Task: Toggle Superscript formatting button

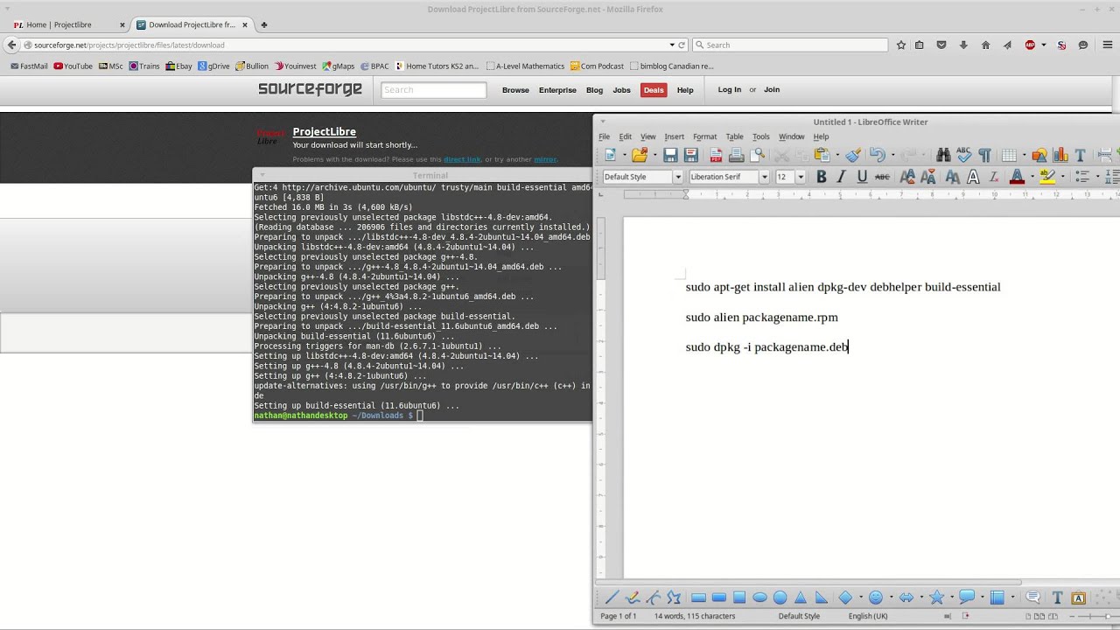Action: [907, 177]
